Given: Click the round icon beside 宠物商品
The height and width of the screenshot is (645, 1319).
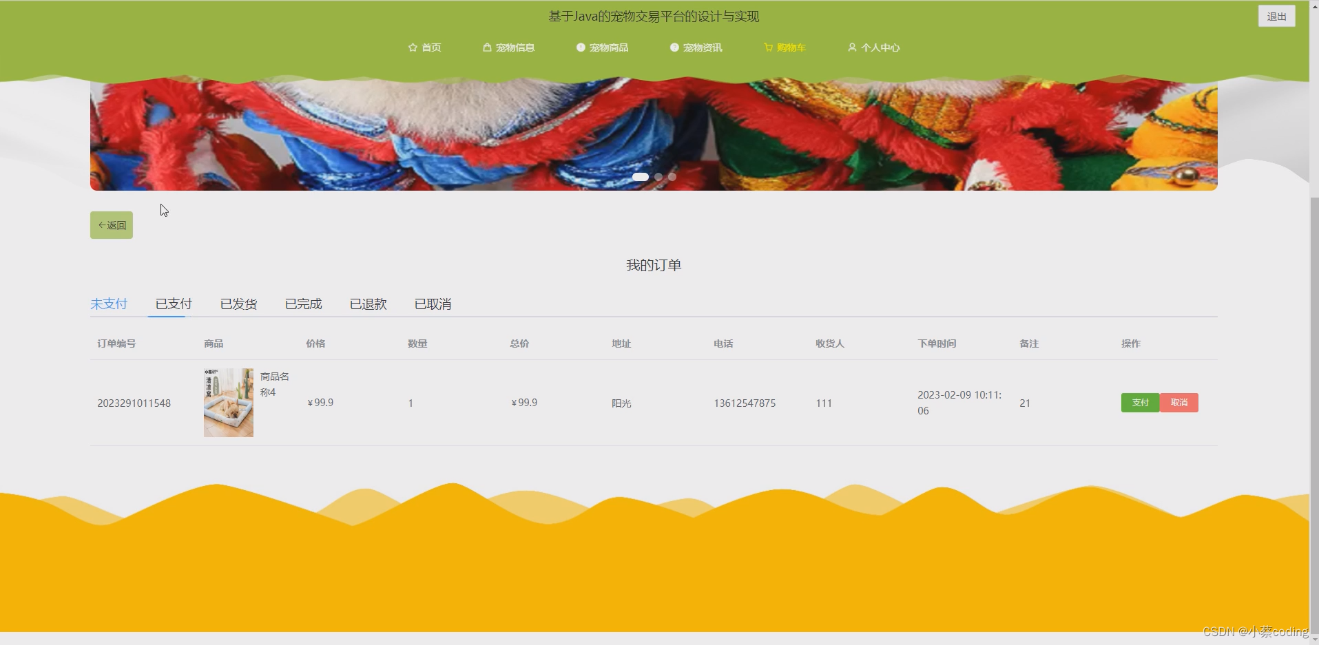Looking at the screenshot, I should point(581,47).
